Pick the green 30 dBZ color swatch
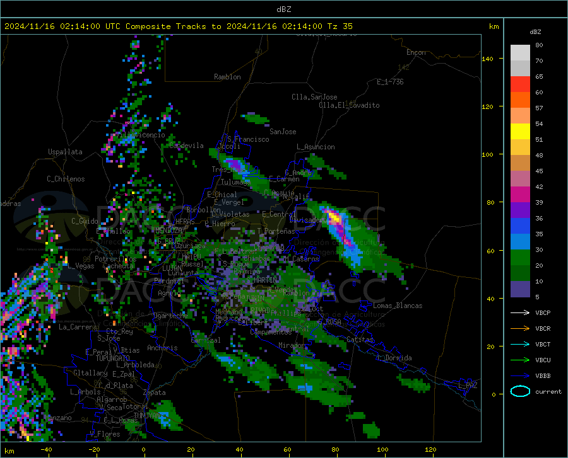The height and width of the screenshot is (458, 568). pyautogui.click(x=520, y=258)
